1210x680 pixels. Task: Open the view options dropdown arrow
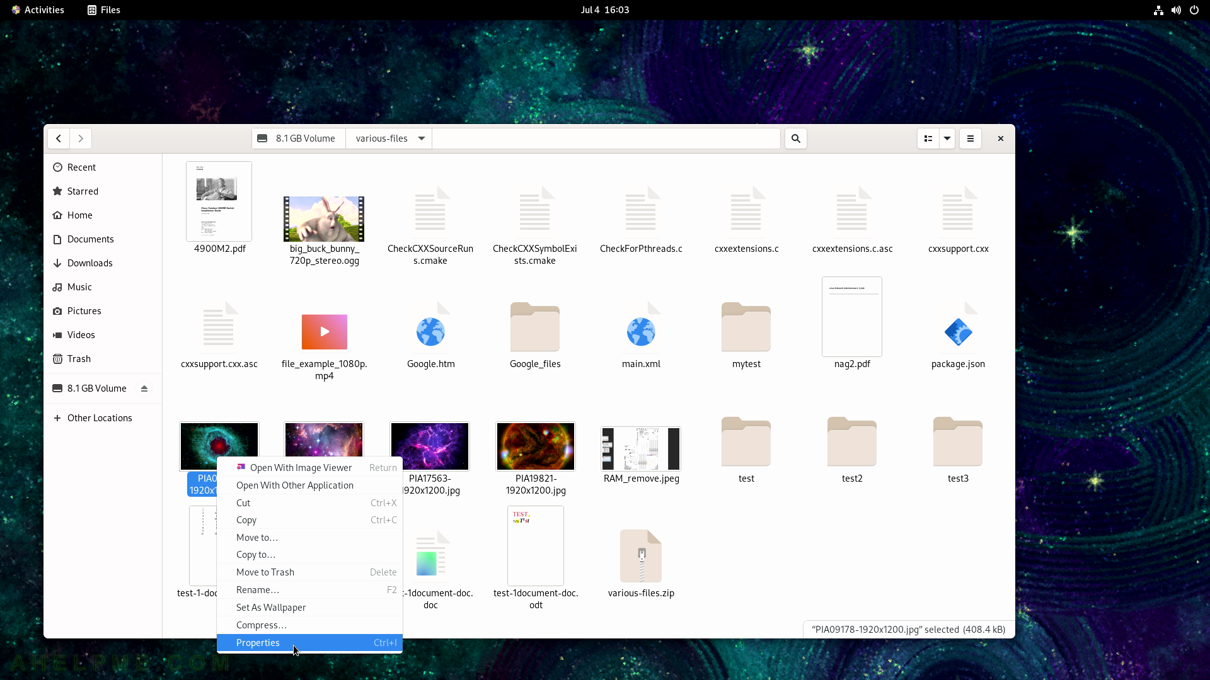pos(947,139)
